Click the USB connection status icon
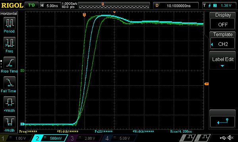This screenshot has height=142, width=238. (x=223, y=138)
